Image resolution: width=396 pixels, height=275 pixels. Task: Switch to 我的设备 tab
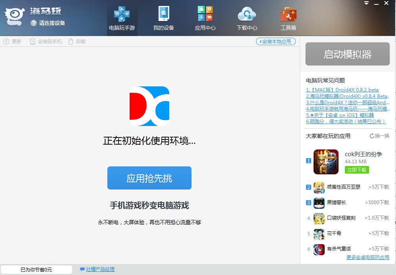(x=163, y=19)
